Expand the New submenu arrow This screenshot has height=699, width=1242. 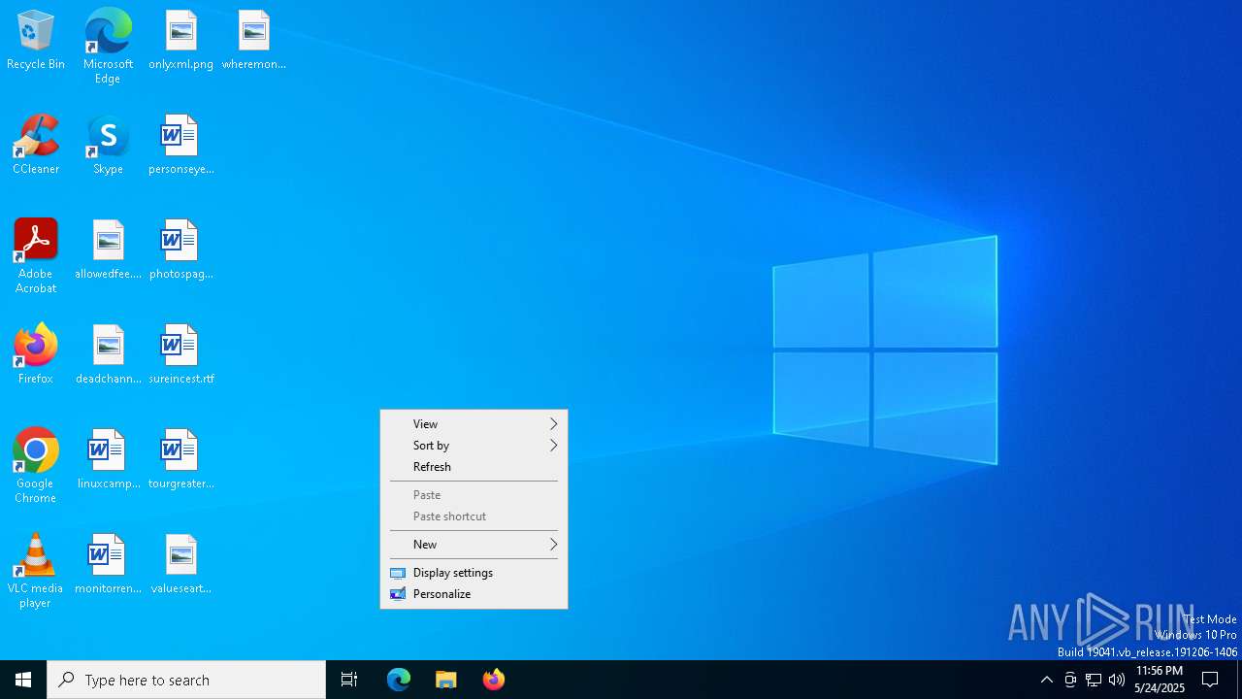554,545
